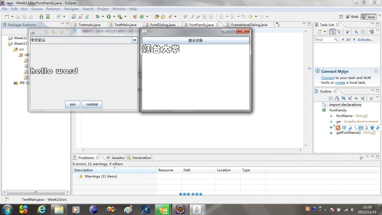This screenshot has height=215, width=382.
Task: Toggle Hide Local Types in Outline
Action: (x=363, y=98)
